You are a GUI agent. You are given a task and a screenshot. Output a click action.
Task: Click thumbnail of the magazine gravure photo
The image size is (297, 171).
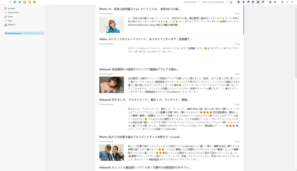click(x=112, y=85)
